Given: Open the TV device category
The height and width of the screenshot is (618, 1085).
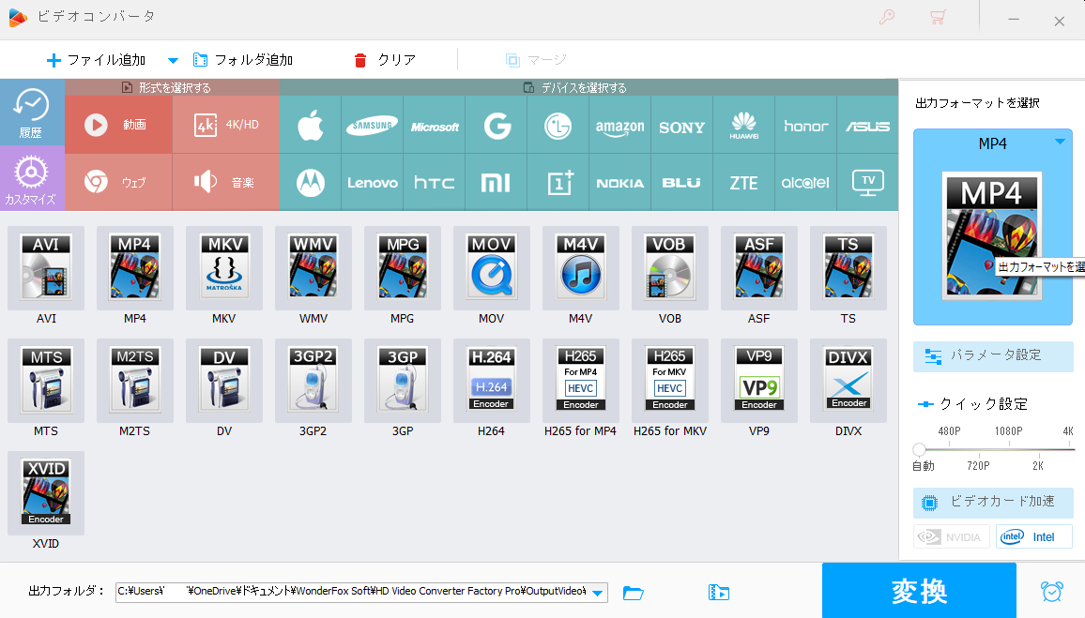Looking at the screenshot, I should click(x=868, y=183).
